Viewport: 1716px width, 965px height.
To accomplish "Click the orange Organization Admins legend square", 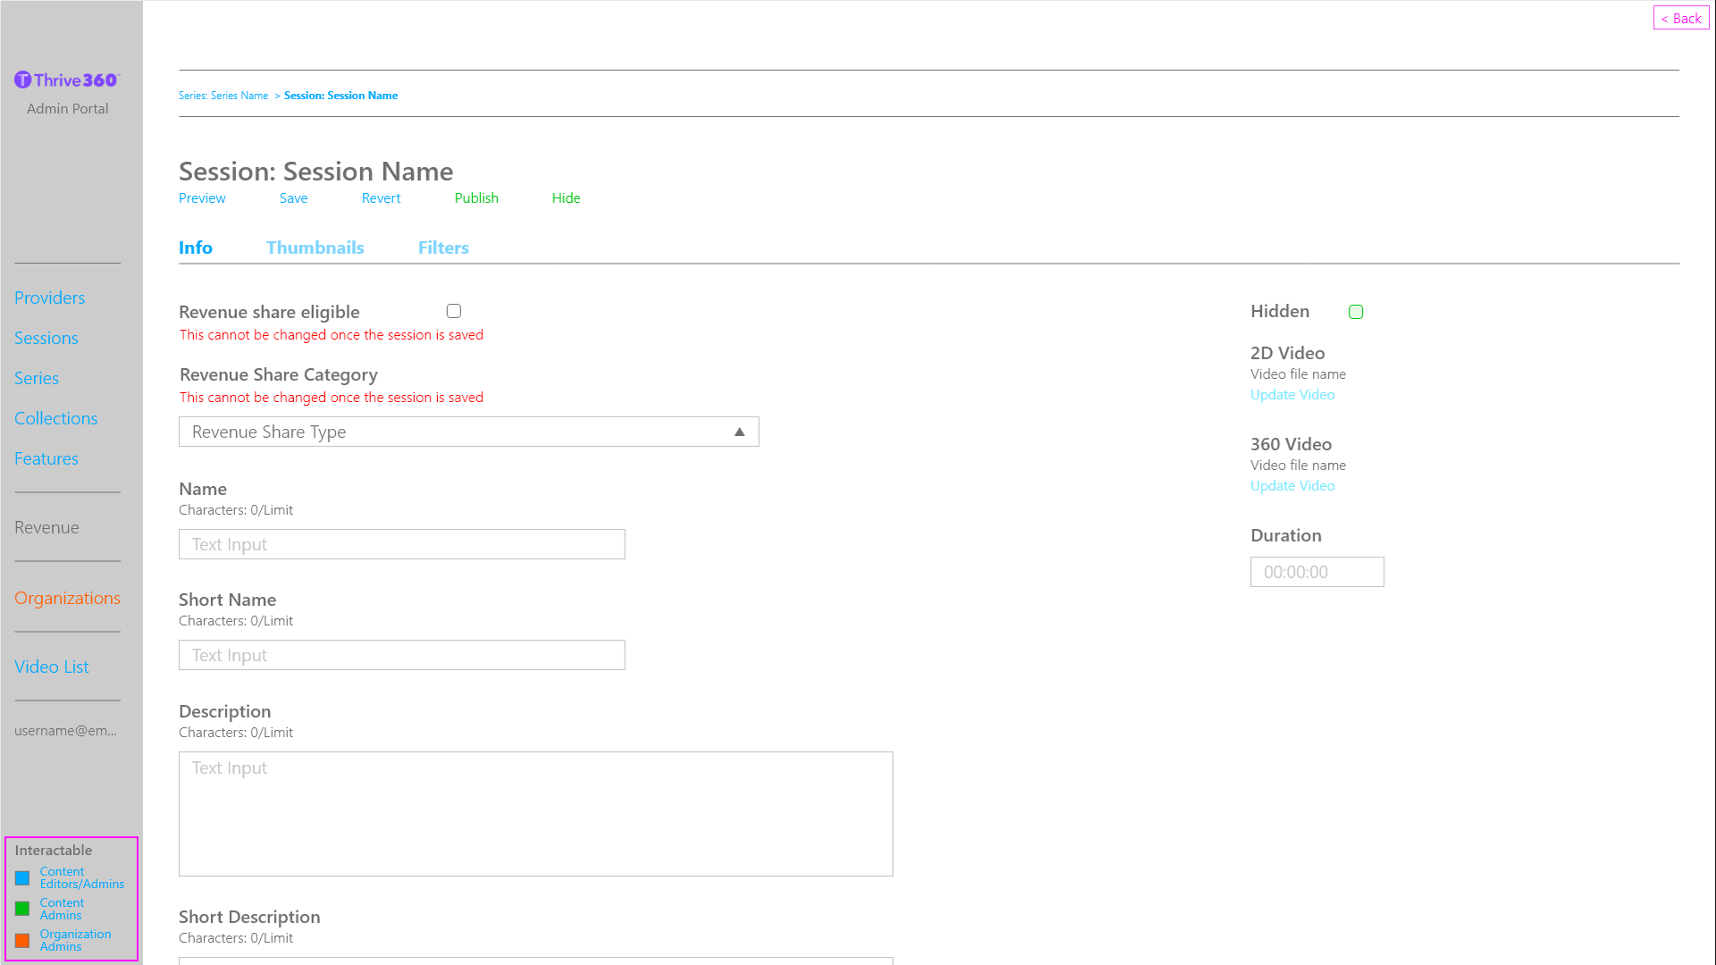I will (22, 940).
